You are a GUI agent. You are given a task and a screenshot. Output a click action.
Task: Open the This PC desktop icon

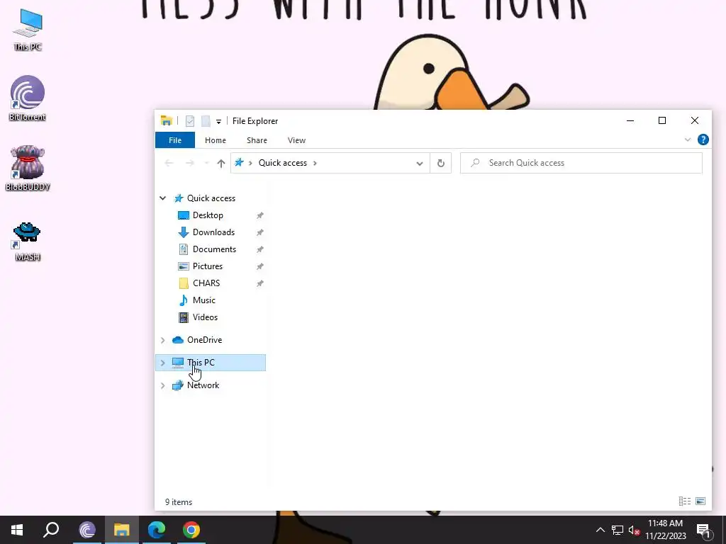pyautogui.click(x=28, y=30)
